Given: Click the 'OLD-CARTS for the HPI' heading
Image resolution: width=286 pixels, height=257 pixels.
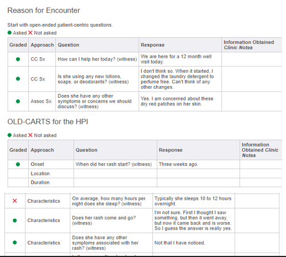Looking at the screenshot, I should pos(48,122).
